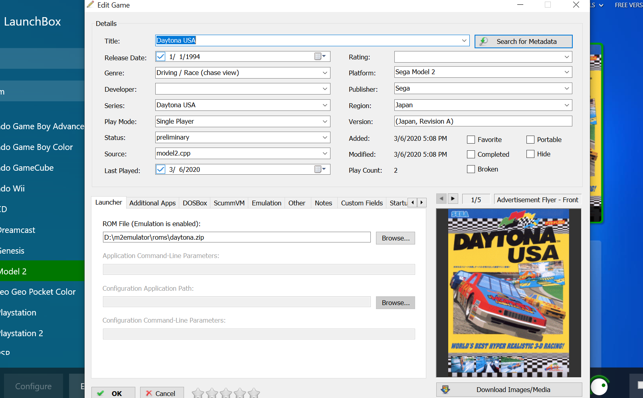Click the ROM File path field
Viewport: 643px width, 398px height.
237,237
